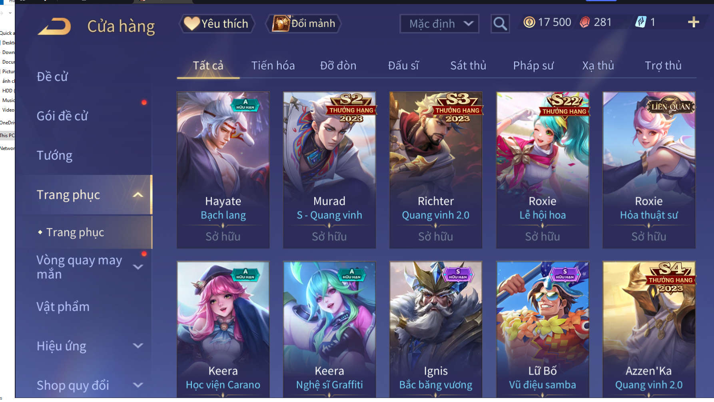
Task: Select the Hayate Bạch lang skin card
Action: 223,170
